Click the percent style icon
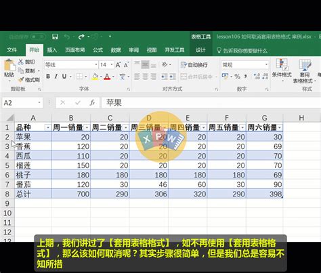Viewport: 321px width, 273px height. 237,77
